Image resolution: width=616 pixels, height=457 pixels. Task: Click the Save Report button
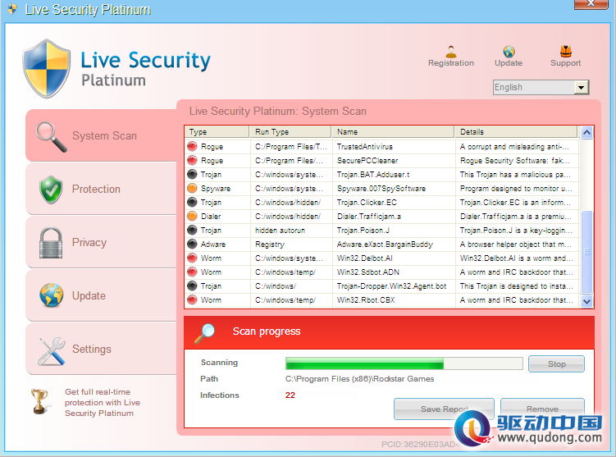[444, 409]
